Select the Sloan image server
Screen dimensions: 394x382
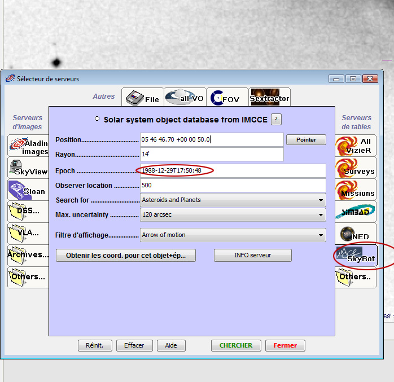tap(28, 190)
